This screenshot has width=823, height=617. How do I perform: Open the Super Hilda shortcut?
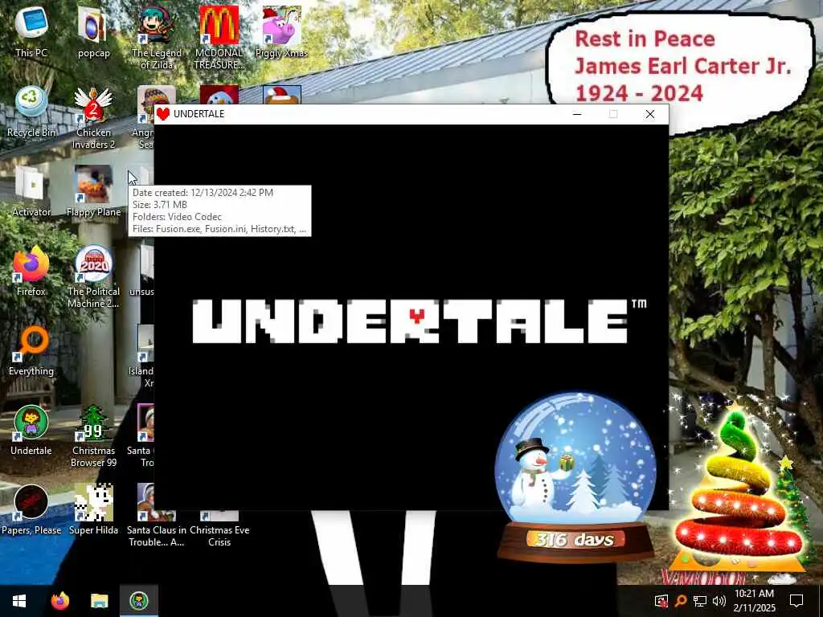click(x=93, y=509)
